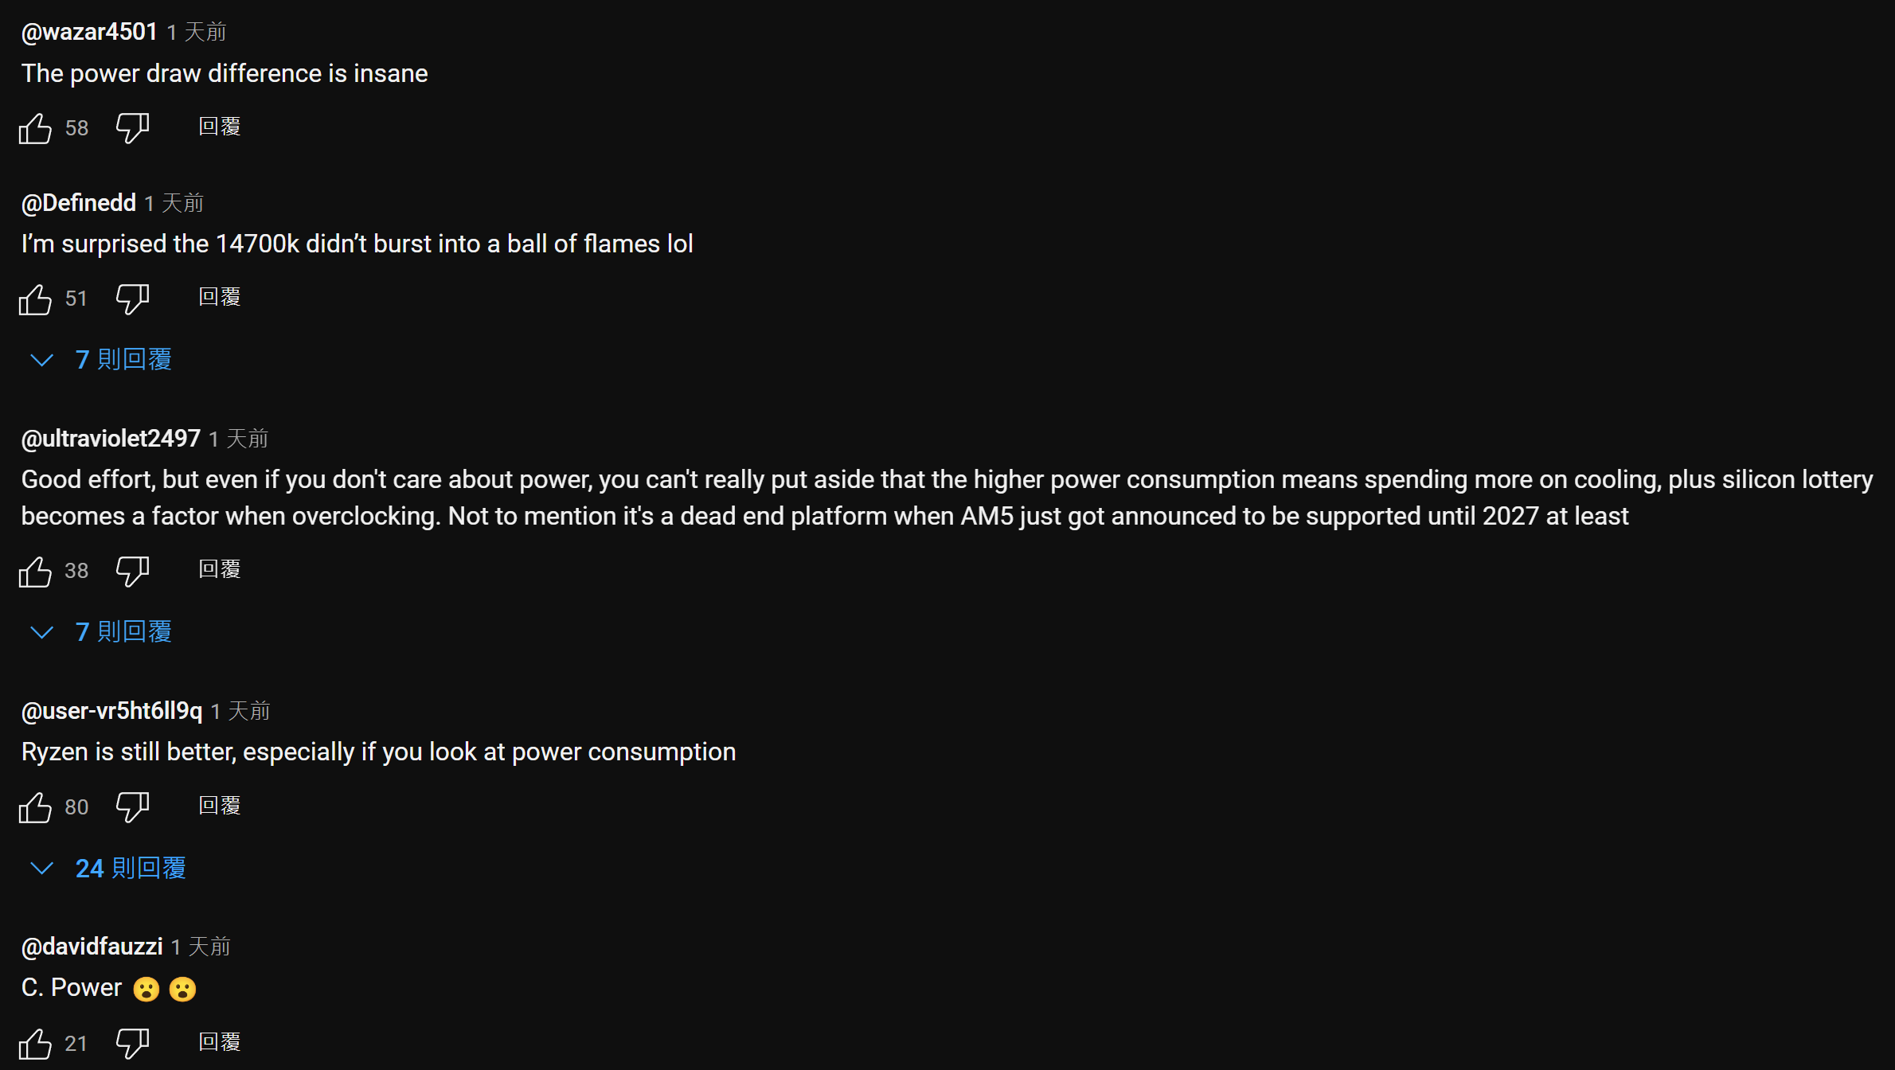Viewport: 1895px width, 1070px height.
Task: Dislike the comment by @davidfauzzi
Action: (132, 1043)
